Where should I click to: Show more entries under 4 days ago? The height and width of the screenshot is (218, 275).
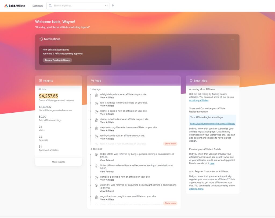[170, 203]
